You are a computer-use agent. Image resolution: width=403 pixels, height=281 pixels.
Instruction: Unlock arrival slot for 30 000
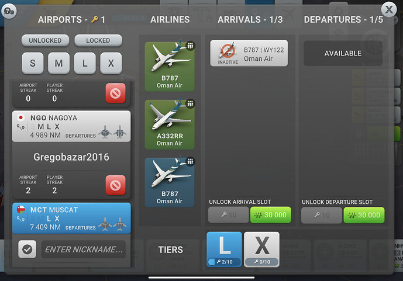(271, 215)
